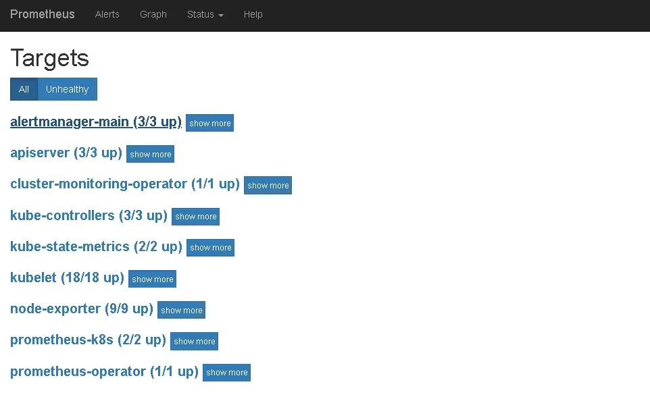Open the Help page
This screenshot has height=401, width=650.
253,14
